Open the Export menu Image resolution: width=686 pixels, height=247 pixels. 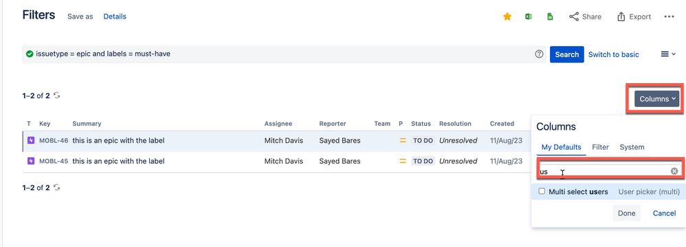(x=634, y=16)
